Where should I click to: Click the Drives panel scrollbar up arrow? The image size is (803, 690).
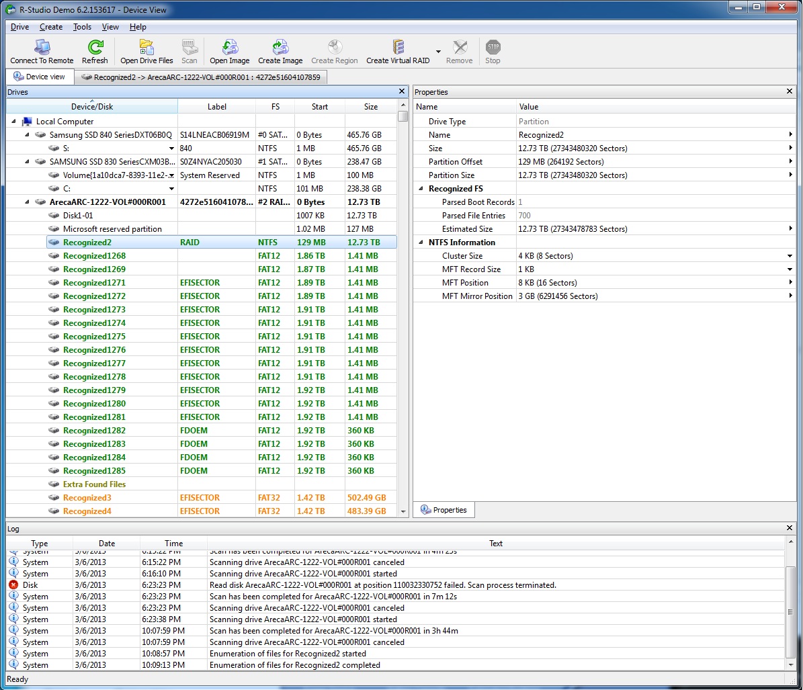pos(403,104)
